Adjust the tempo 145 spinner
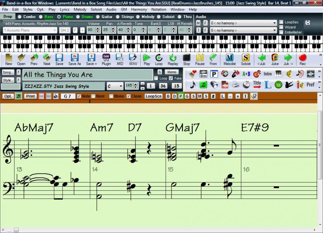This screenshot has height=233, width=323. (136, 86)
